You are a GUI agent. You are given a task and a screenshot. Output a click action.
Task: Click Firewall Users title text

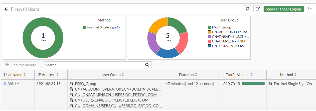click(25, 9)
